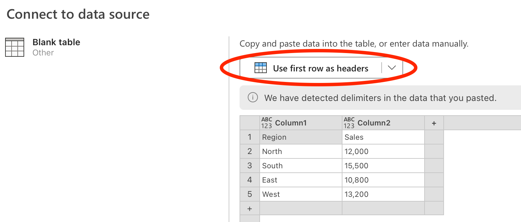The width and height of the screenshot is (521, 222).
Task: Select the Column1 header
Action: tap(301, 123)
